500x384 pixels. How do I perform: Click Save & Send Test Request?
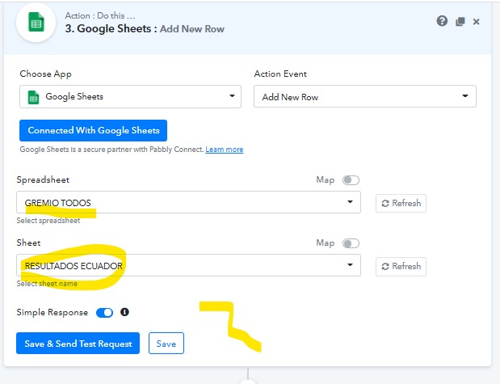pos(78,343)
